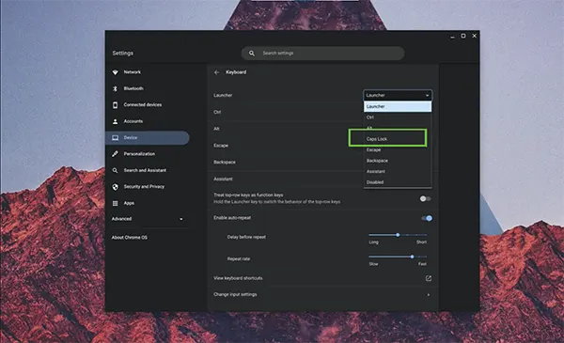Toggle Treat top-row keys as function keys

tap(425, 199)
